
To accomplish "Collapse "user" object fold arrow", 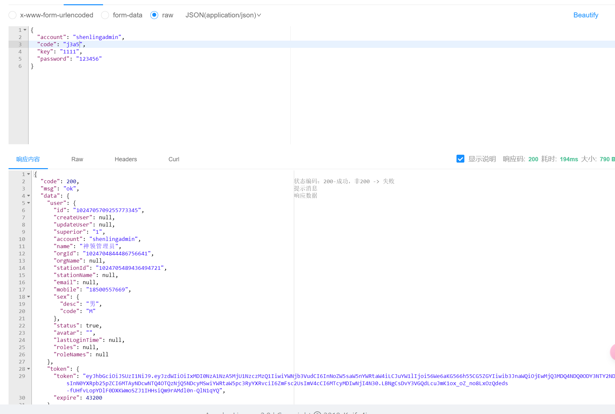I will click(29, 203).
